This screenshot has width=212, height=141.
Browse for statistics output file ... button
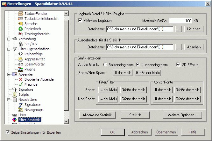[x=179, y=47]
